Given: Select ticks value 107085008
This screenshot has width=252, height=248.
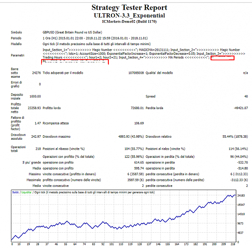Looking at the screenshot, I should coord(136,73).
